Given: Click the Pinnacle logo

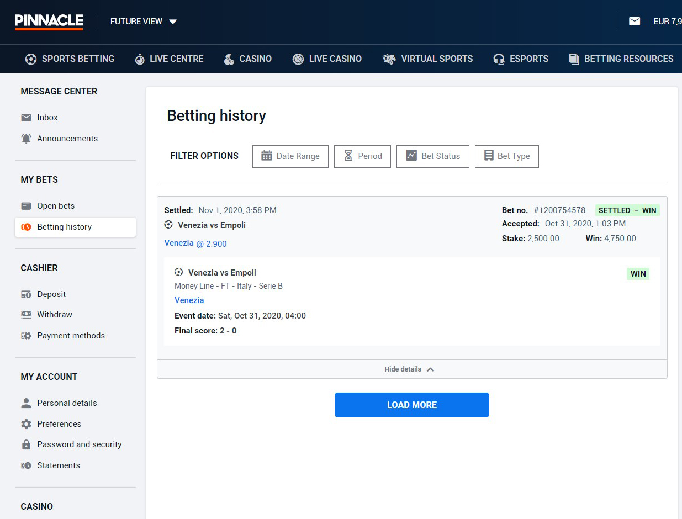Looking at the screenshot, I should [49, 22].
